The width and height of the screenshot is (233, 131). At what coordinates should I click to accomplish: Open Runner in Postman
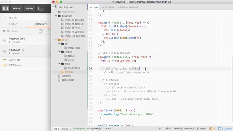16,8
